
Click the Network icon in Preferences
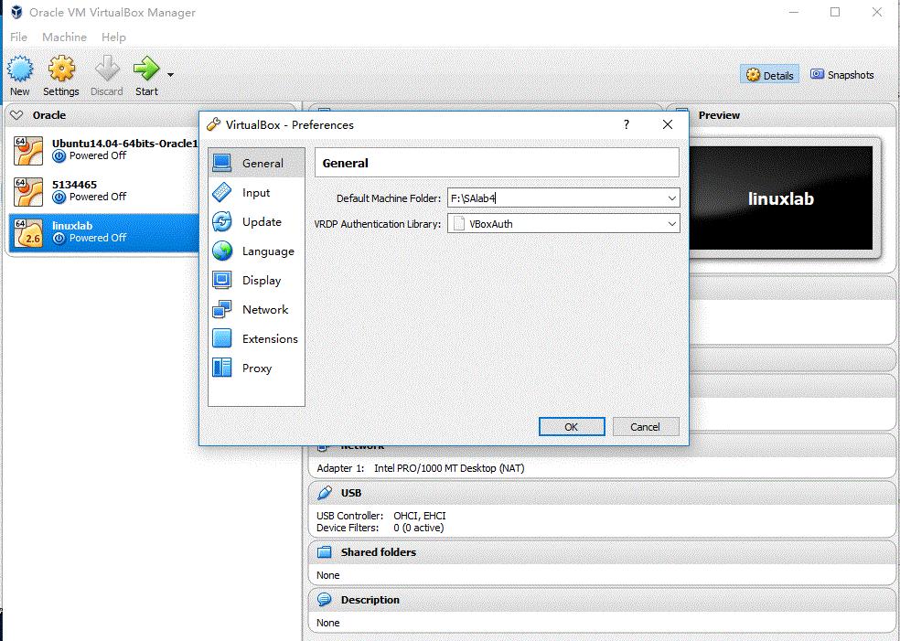[222, 309]
